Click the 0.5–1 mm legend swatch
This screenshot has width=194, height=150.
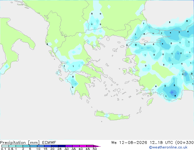[12, 146]
